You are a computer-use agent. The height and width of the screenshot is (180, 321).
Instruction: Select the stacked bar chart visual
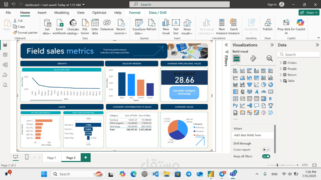[x=235, y=71]
